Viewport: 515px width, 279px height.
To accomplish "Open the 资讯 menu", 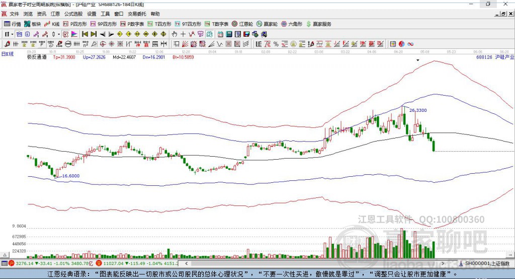I will coord(41,14).
